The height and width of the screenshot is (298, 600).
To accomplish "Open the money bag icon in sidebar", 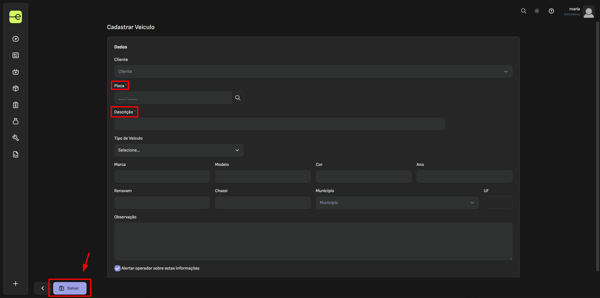I will [16, 121].
